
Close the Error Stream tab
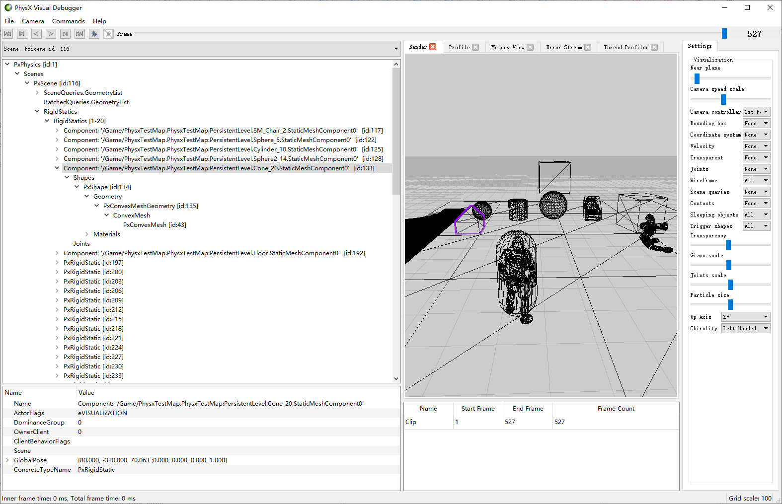pos(588,47)
